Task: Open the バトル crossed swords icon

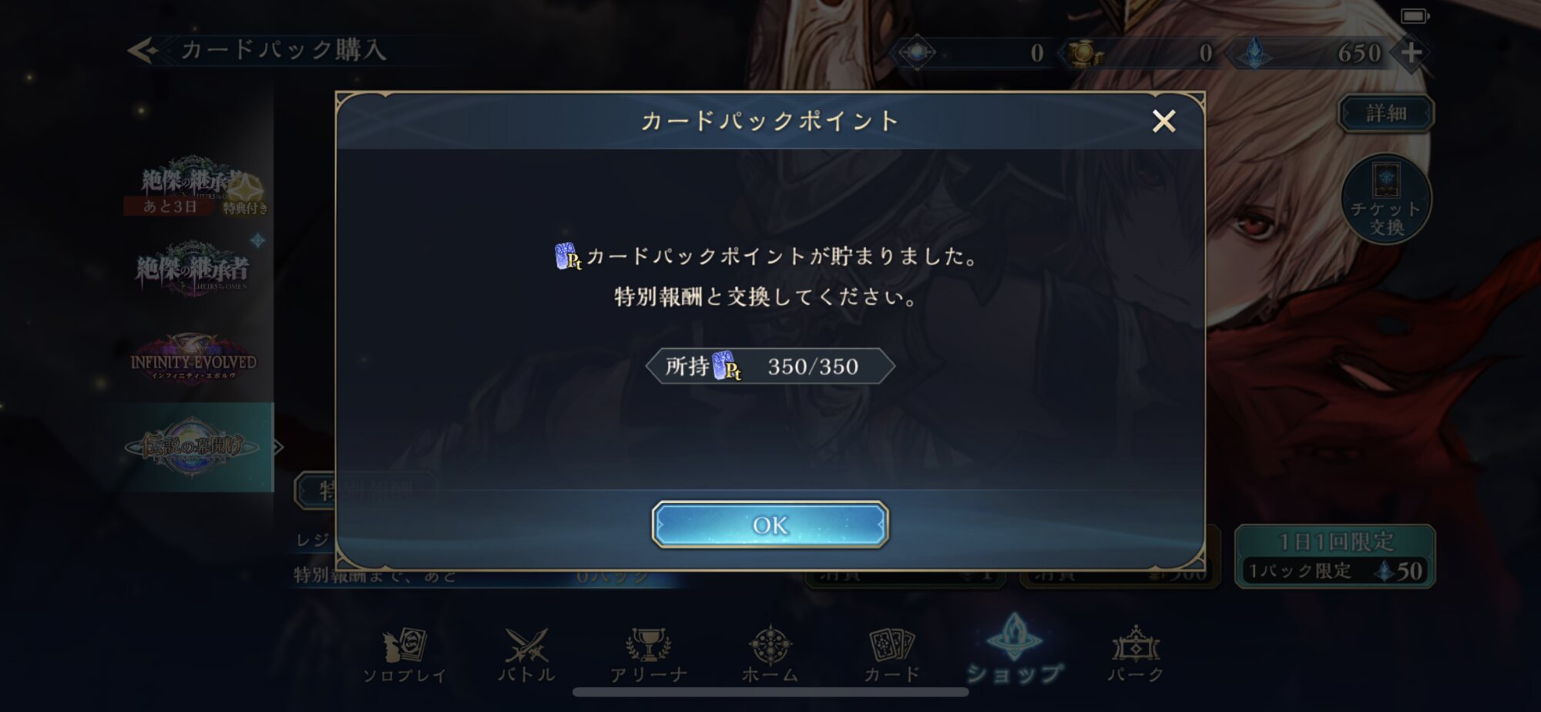Action: pos(526,655)
